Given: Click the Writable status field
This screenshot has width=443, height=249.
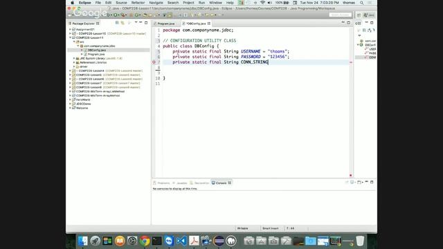Looking at the screenshot, I should 243,228.
